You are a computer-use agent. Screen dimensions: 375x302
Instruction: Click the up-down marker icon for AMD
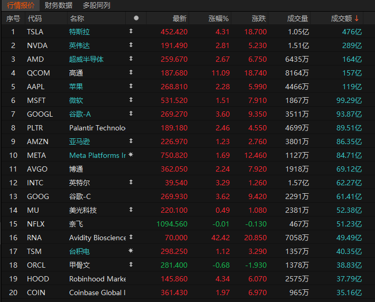[131, 59]
